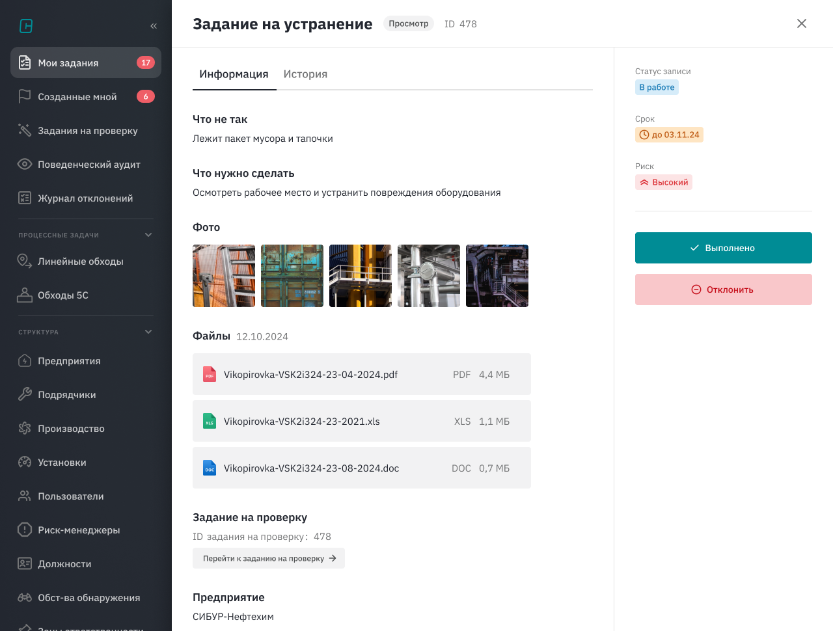Click the Должности ID card icon
This screenshot has width=833, height=631.
(x=25, y=563)
